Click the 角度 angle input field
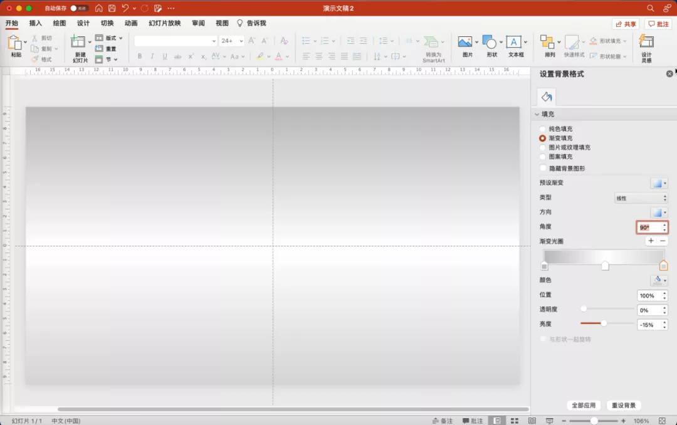Viewport: 677px width, 425px height. tap(649, 228)
